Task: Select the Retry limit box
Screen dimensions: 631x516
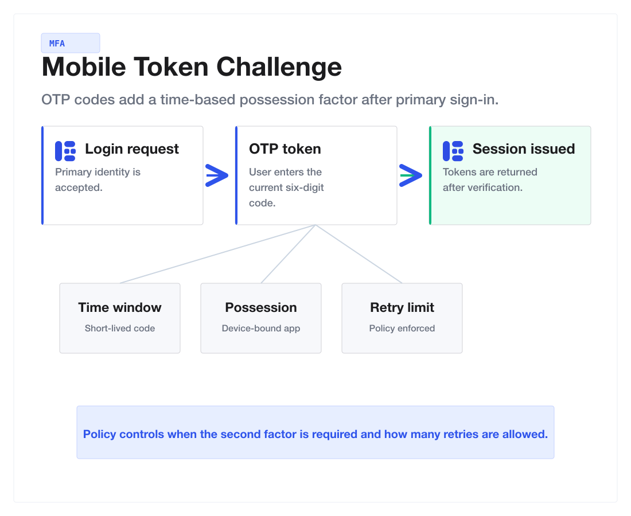Action: (x=402, y=318)
